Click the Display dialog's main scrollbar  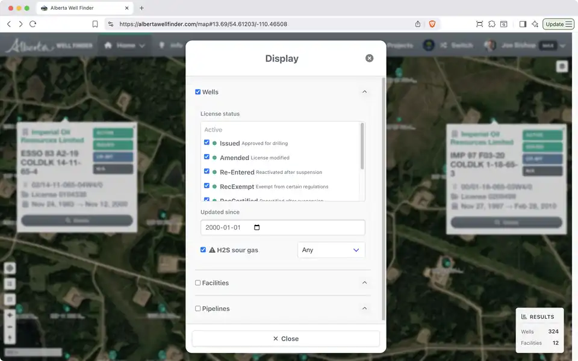[x=384, y=199]
